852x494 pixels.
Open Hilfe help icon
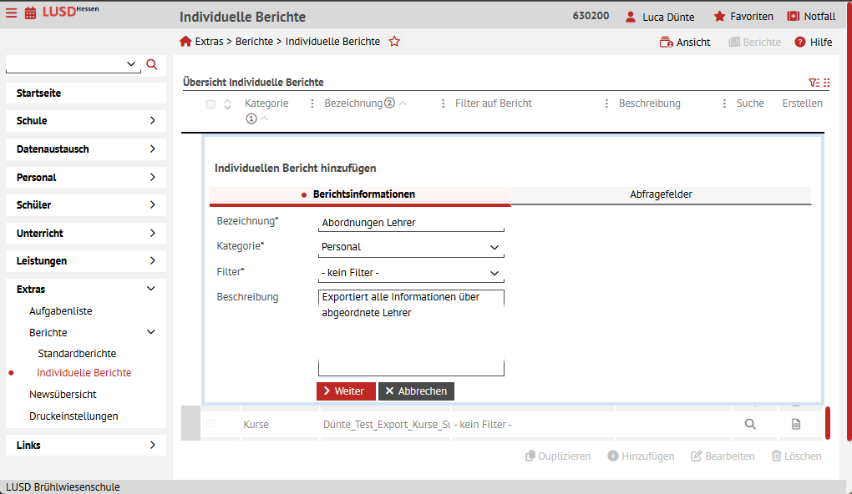pos(800,43)
